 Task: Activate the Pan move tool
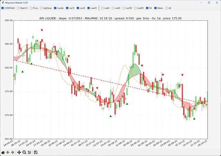pos(19,152)
